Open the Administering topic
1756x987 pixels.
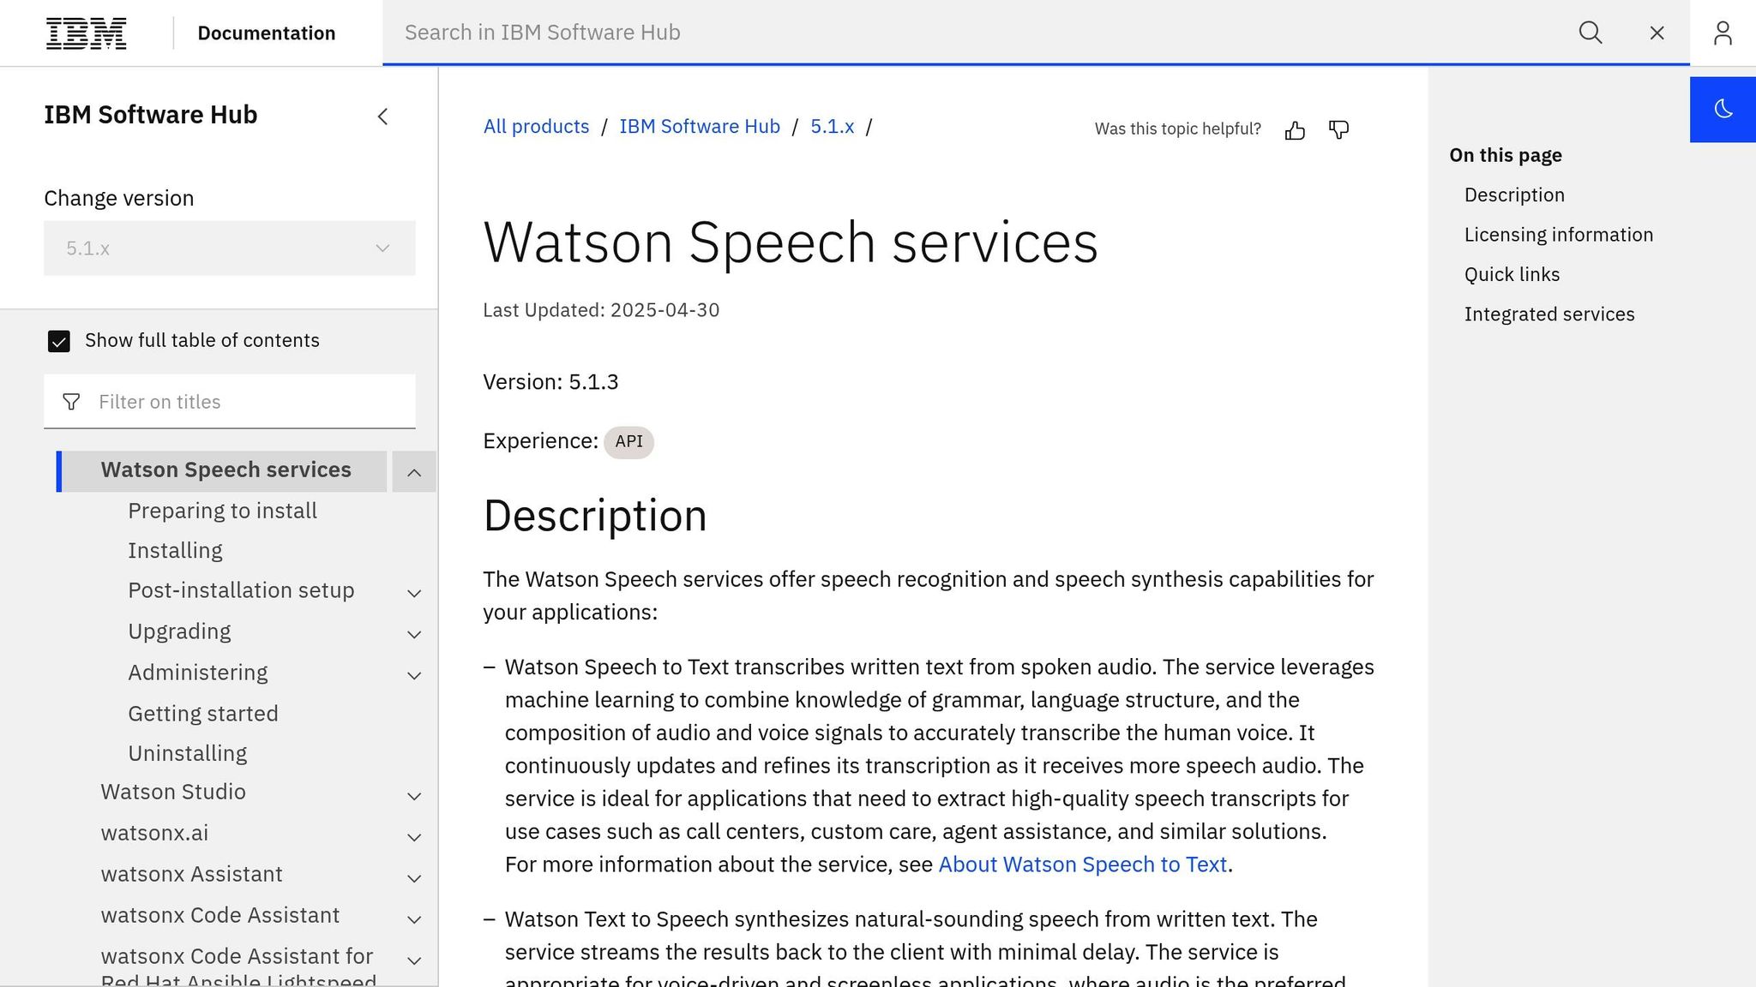197,673
